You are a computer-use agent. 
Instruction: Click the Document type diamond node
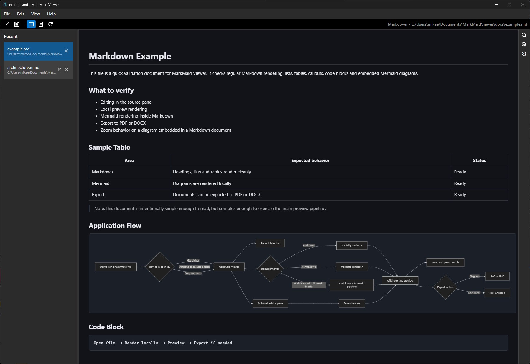click(x=270, y=269)
